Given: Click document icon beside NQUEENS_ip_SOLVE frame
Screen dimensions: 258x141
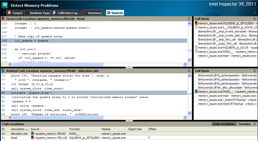Looking at the screenshot, I should [196, 47].
